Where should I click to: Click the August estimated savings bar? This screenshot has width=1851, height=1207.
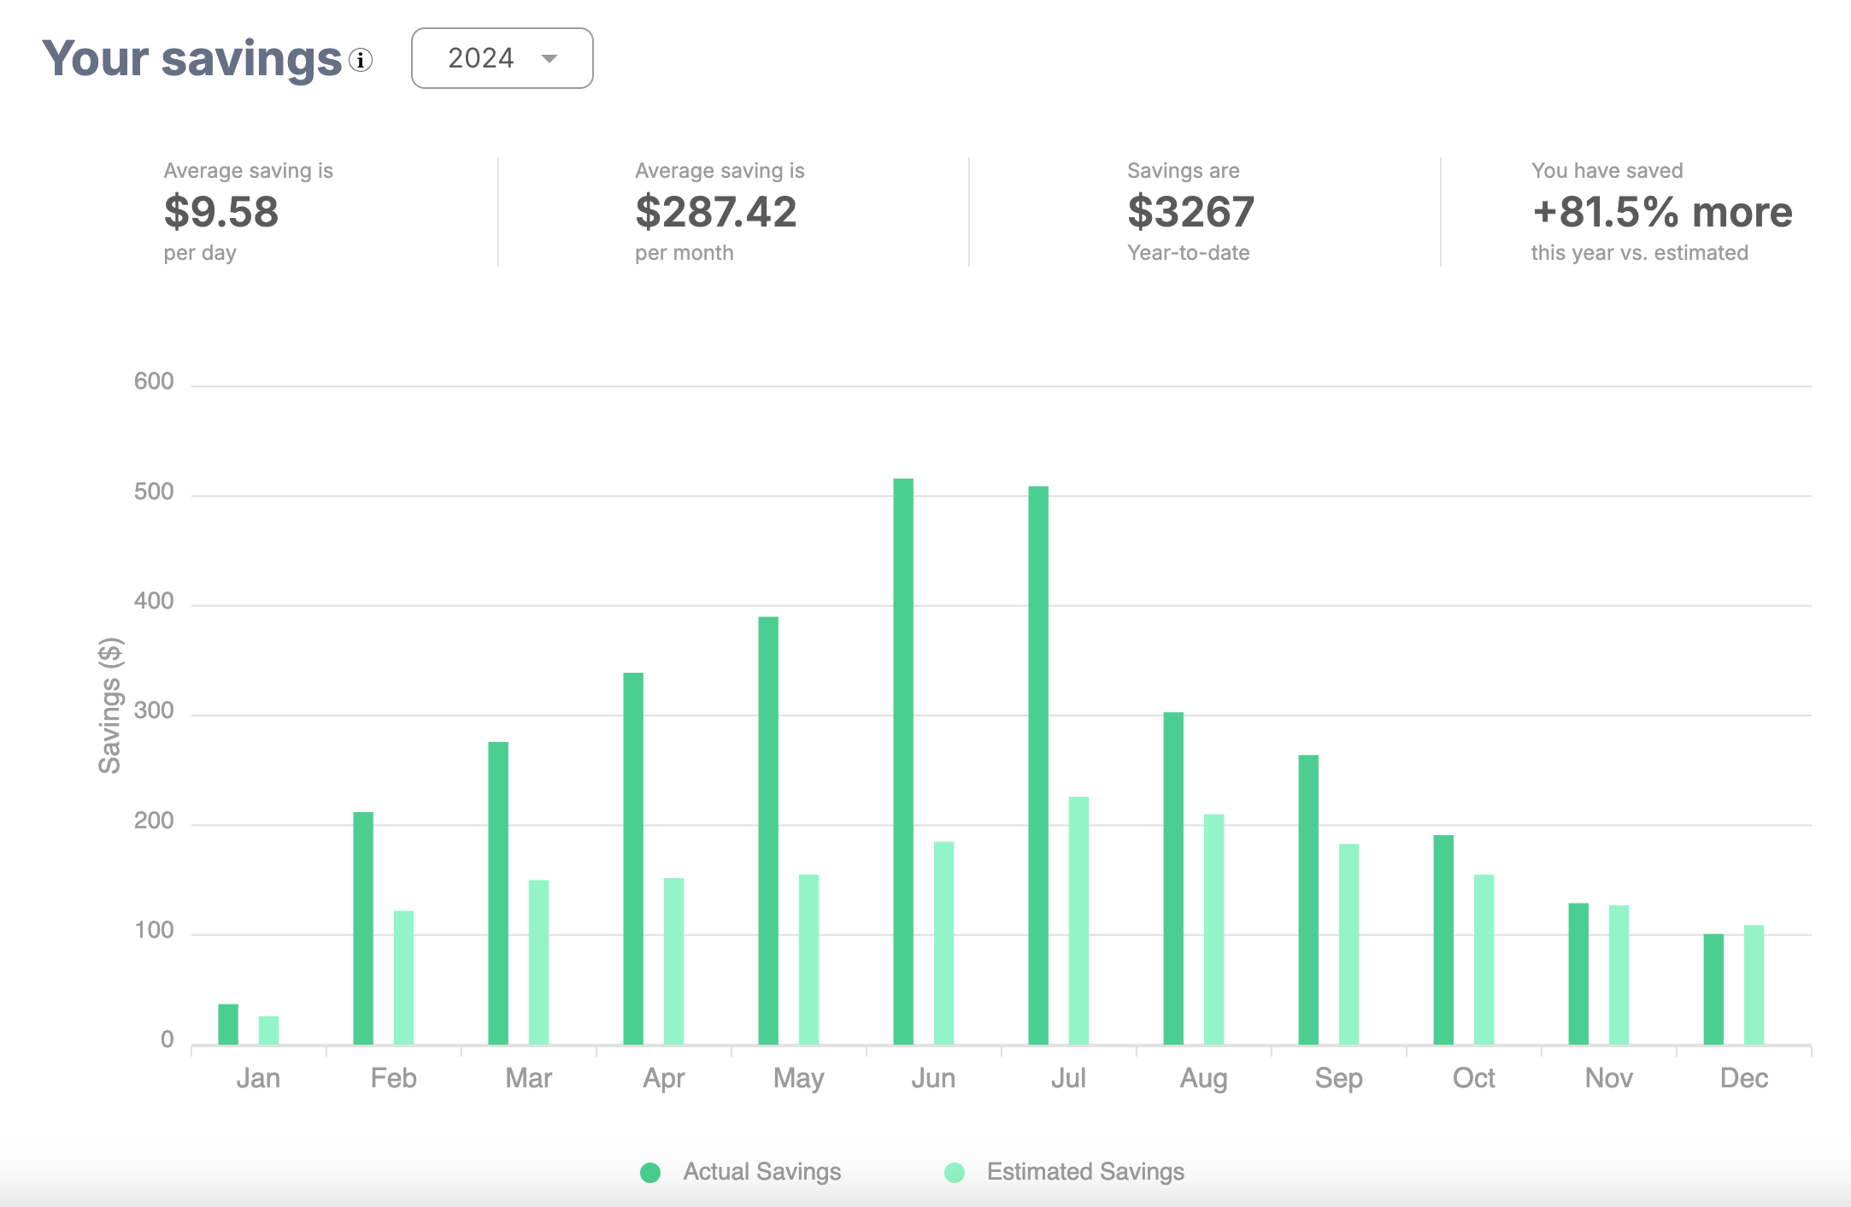[x=1213, y=928]
